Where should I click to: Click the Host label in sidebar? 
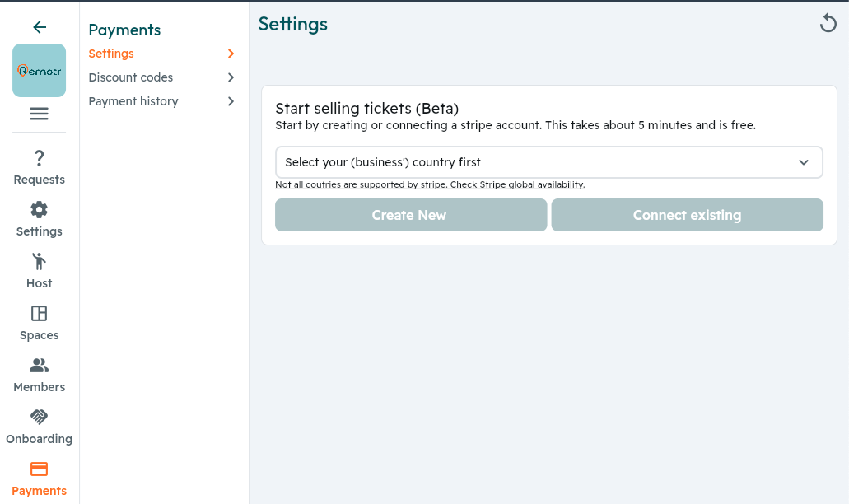39,283
